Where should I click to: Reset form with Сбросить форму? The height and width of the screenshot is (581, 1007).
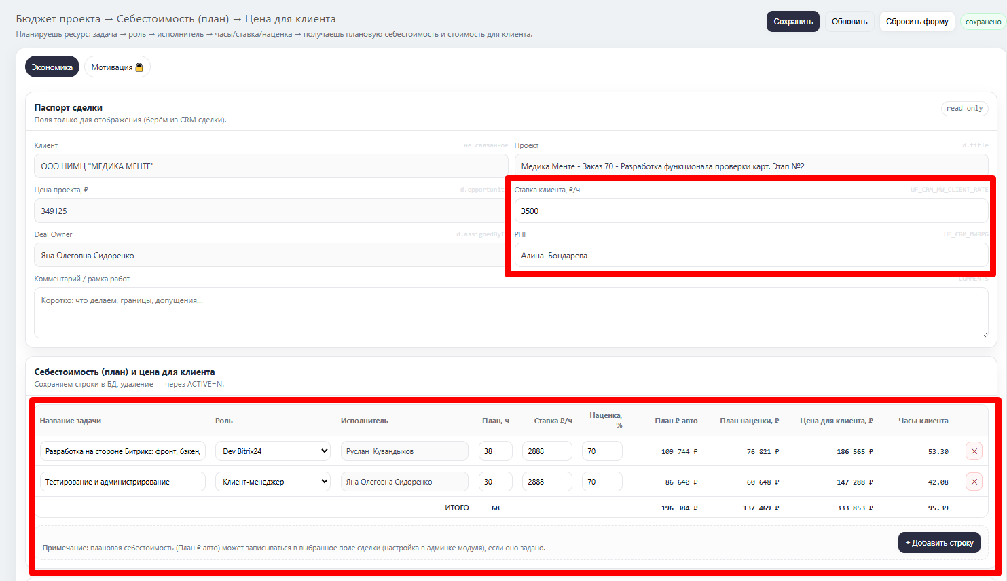917,22
